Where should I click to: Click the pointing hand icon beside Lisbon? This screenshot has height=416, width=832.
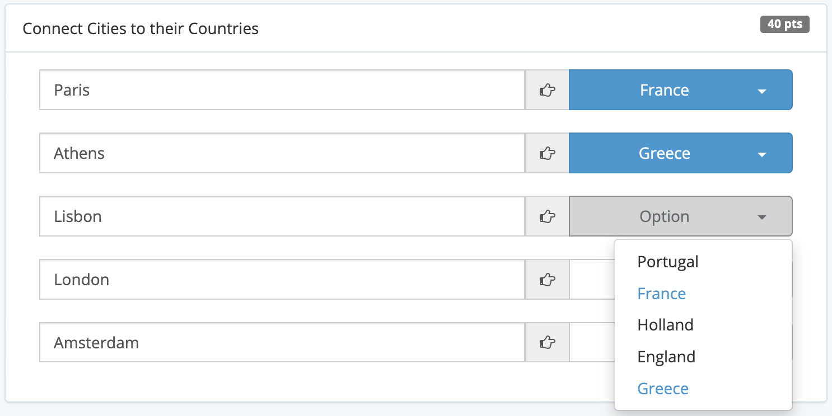click(x=547, y=216)
